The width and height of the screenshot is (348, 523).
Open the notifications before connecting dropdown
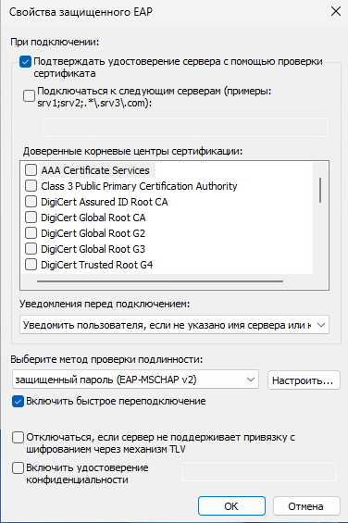click(174, 325)
